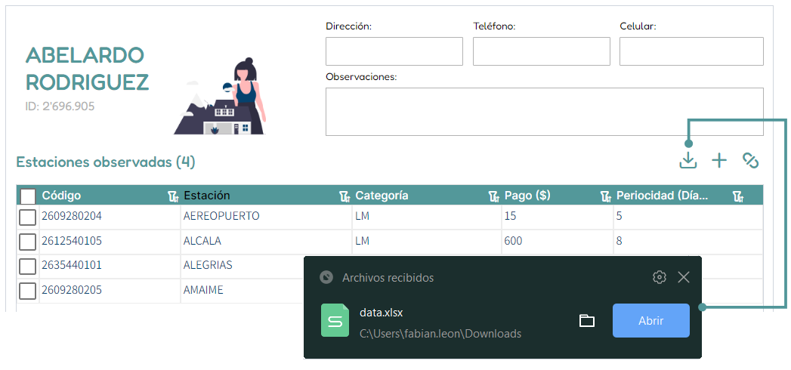791x370 pixels.
Task: Check the AEREOPUERTO row checkbox
Action: pyautogui.click(x=28, y=217)
